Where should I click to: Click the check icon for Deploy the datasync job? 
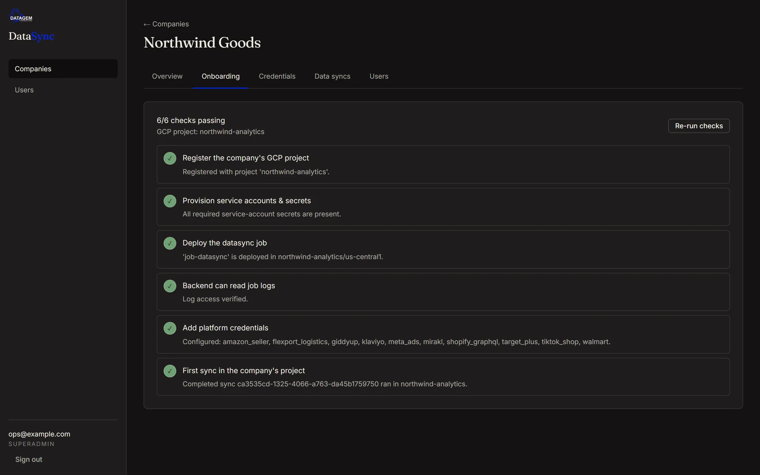pyautogui.click(x=170, y=243)
